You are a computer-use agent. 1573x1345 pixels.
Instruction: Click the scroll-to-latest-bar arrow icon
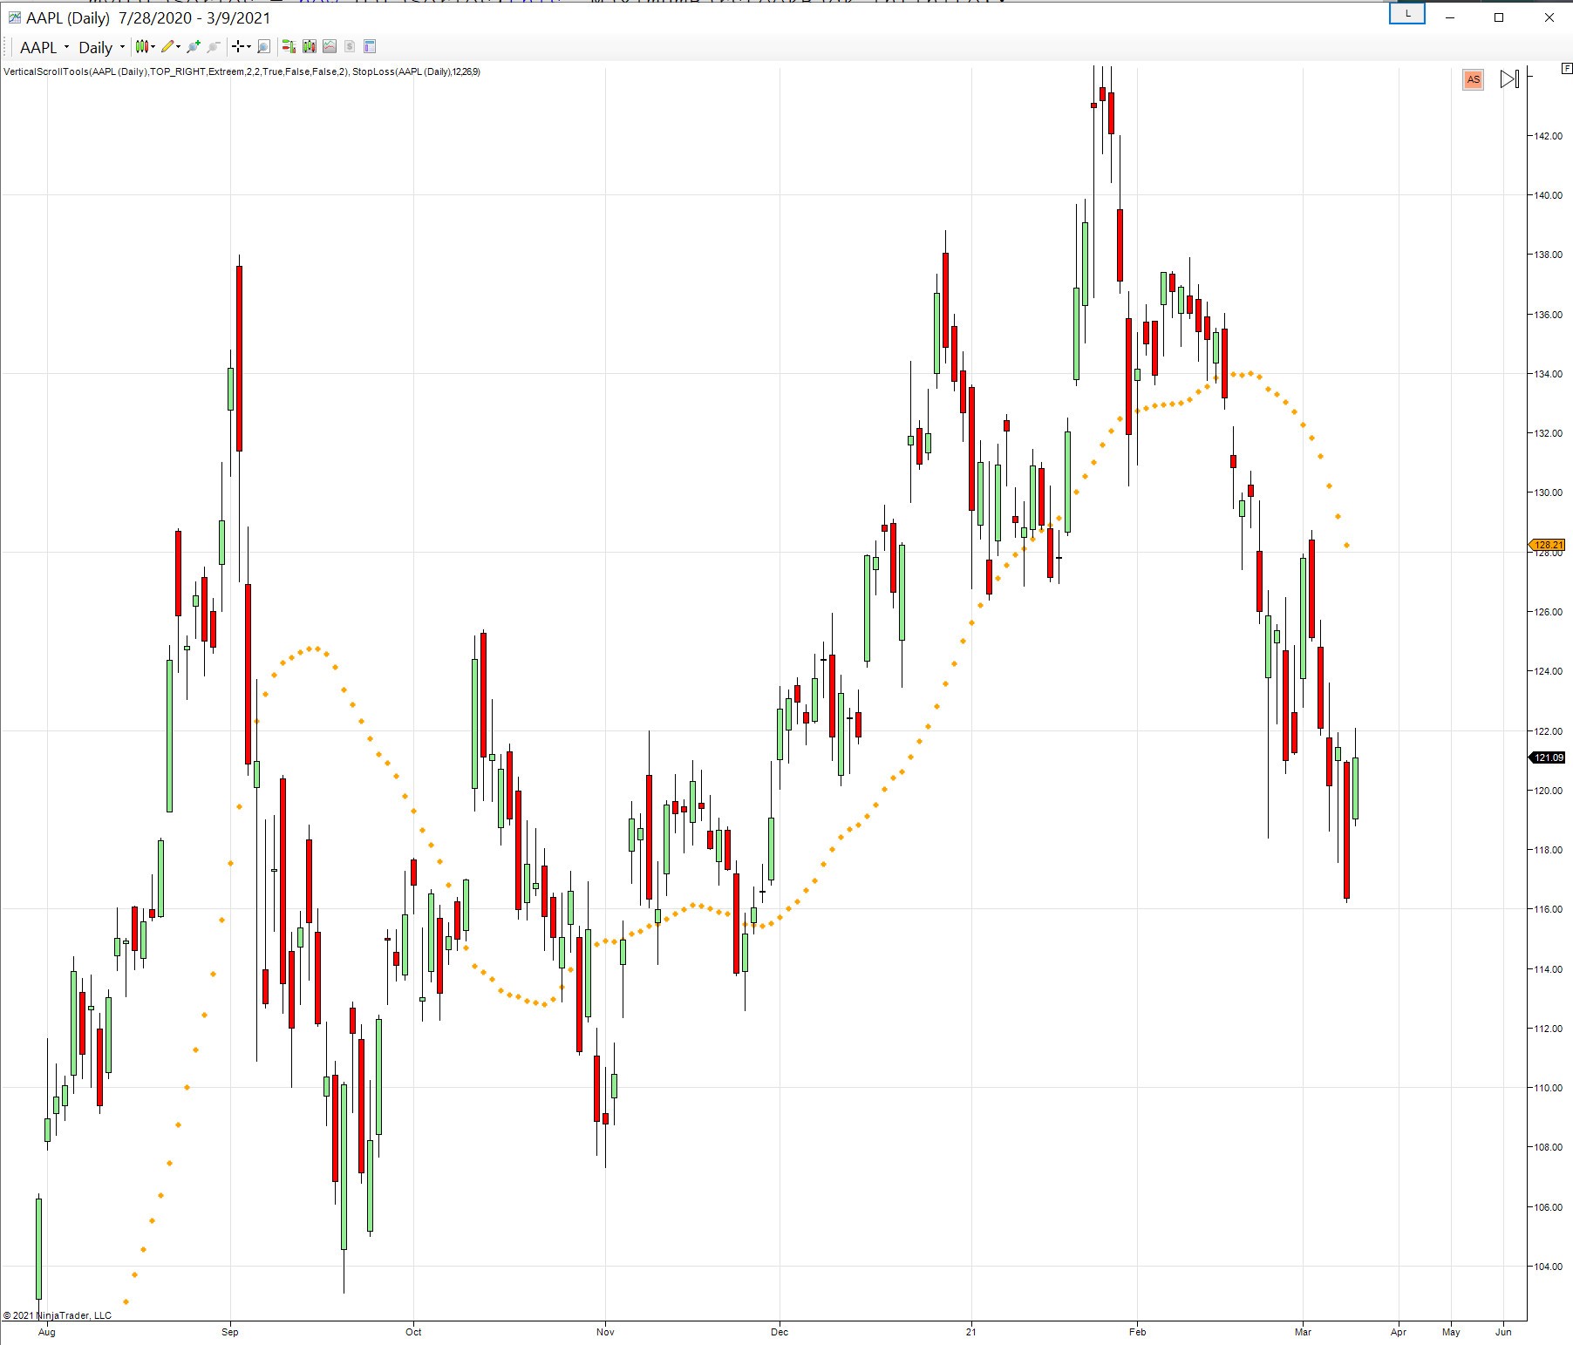(x=1509, y=79)
